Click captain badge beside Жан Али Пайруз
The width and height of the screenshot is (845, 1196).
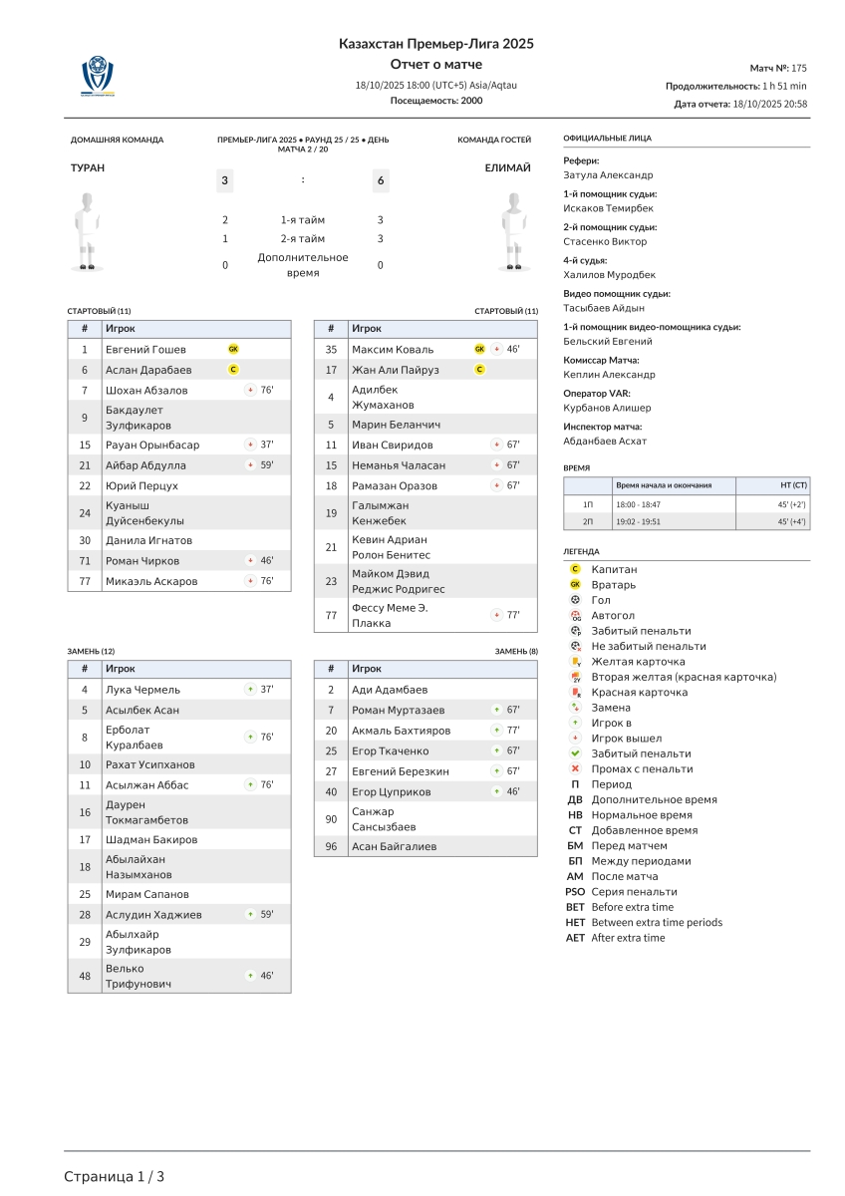point(479,370)
